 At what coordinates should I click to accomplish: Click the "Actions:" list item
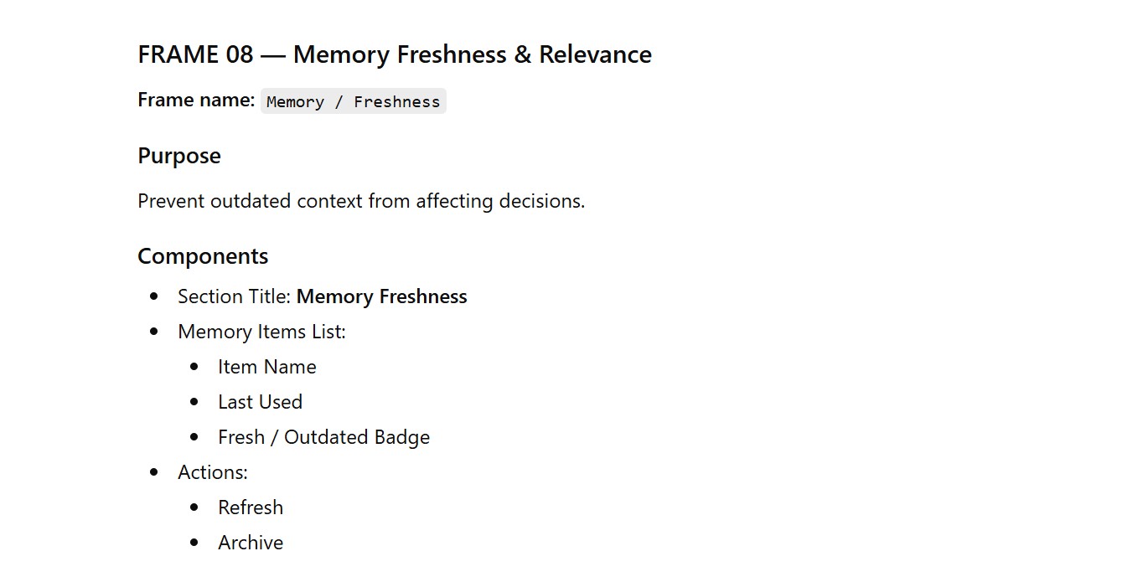tap(213, 472)
